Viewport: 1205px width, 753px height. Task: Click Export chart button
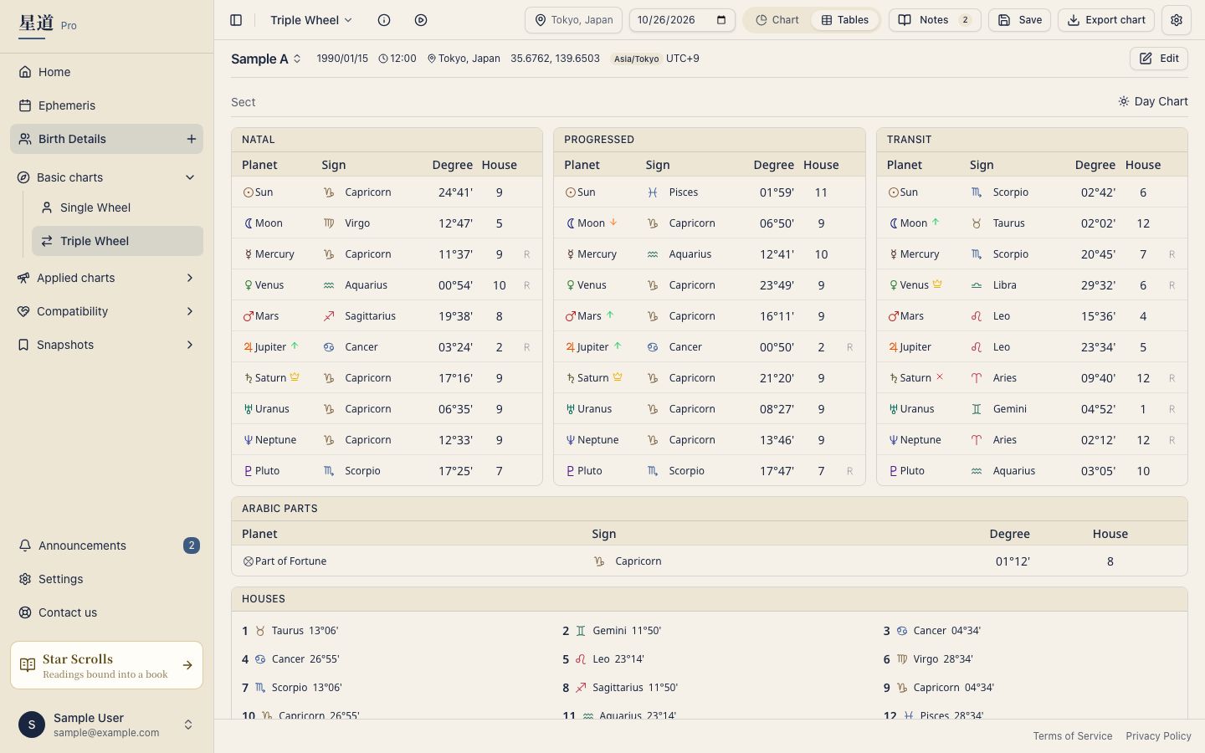[1106, 20]
